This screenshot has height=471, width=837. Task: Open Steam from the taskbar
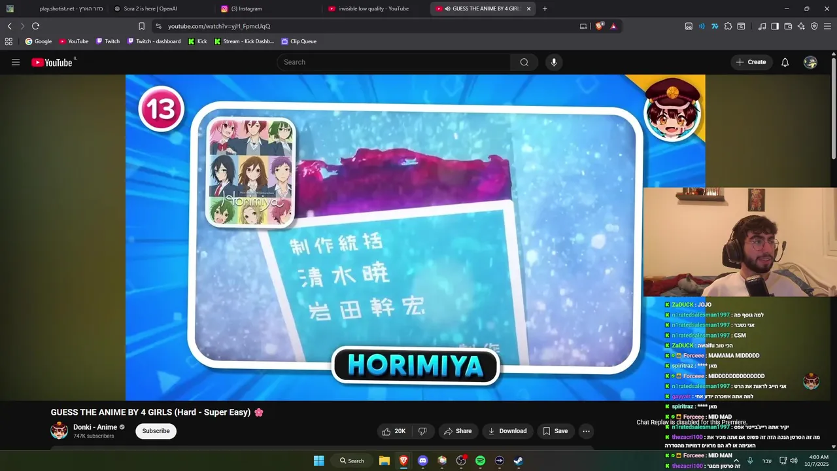pos(518,461)
